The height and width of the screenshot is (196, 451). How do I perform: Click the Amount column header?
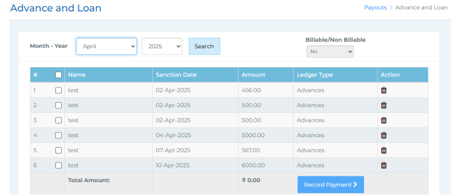253,75
